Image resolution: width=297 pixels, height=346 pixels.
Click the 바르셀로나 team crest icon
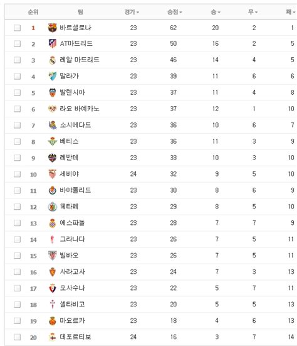point(53,28)
